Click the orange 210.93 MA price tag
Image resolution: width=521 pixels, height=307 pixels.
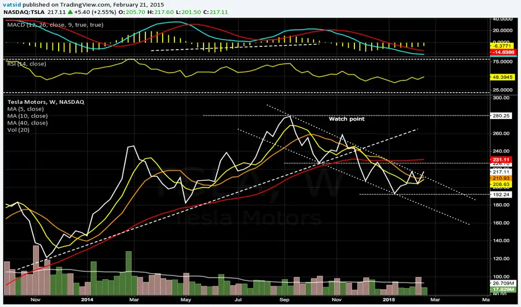pos(501,178)
